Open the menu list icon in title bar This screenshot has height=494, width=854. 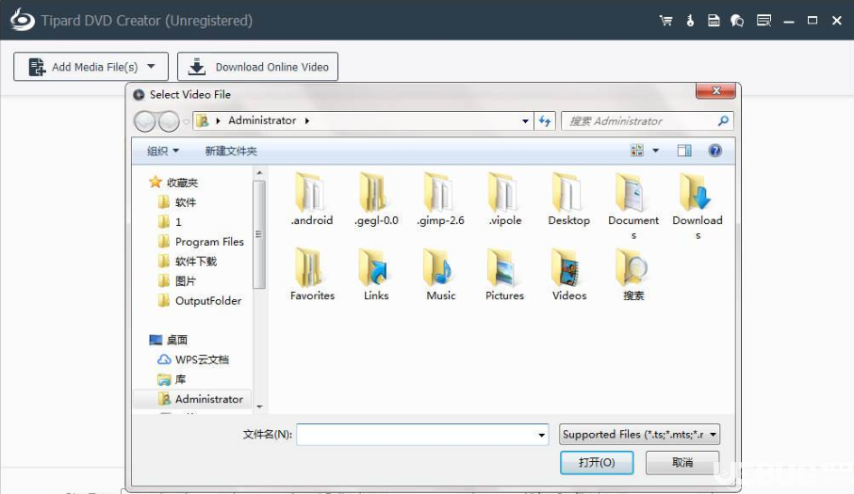coord(764,21)
